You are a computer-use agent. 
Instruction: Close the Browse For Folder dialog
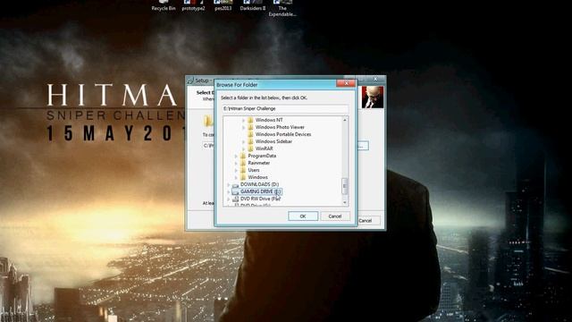click(x=346, y=83)
